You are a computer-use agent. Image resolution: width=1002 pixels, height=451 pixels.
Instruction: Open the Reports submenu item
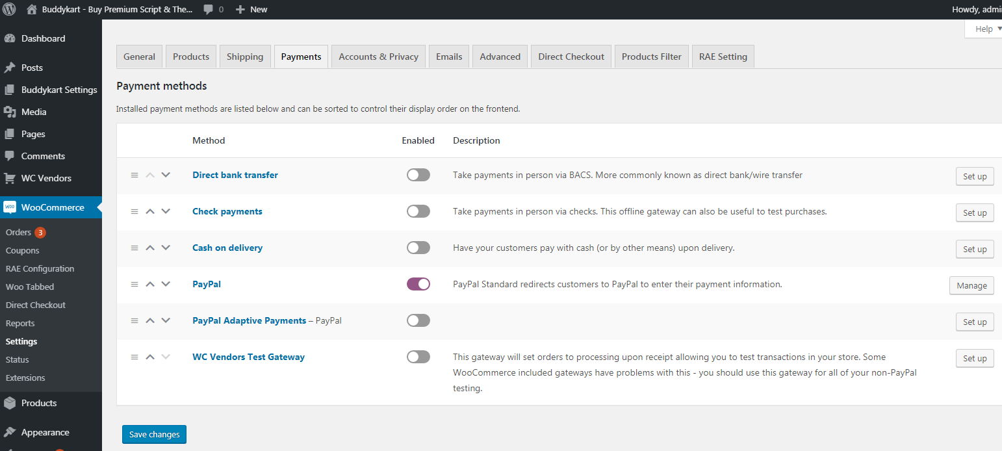pos(20,323)
